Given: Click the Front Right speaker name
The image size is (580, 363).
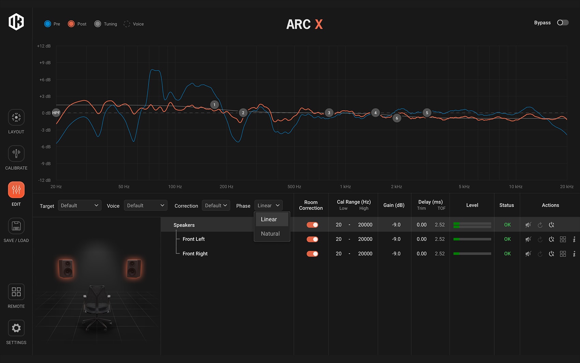Looking at the screenshot, I should pos(195,254).
